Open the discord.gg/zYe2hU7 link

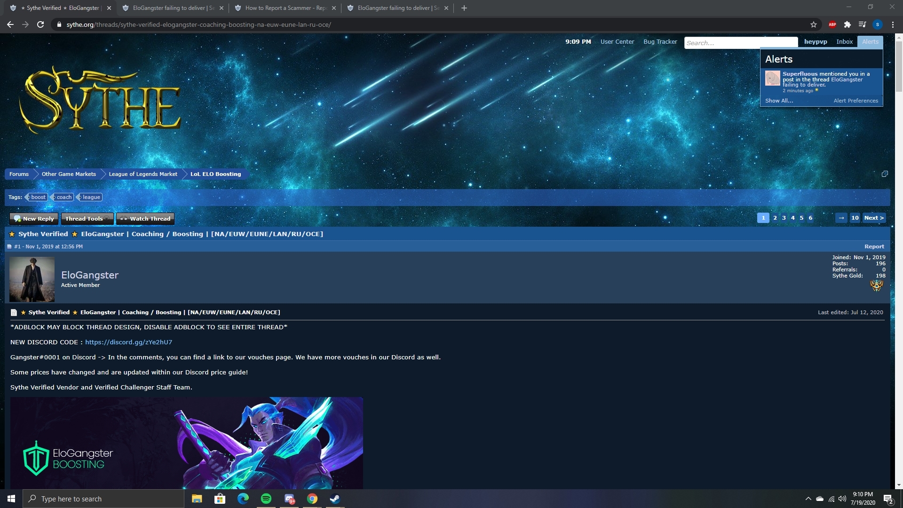128,342
